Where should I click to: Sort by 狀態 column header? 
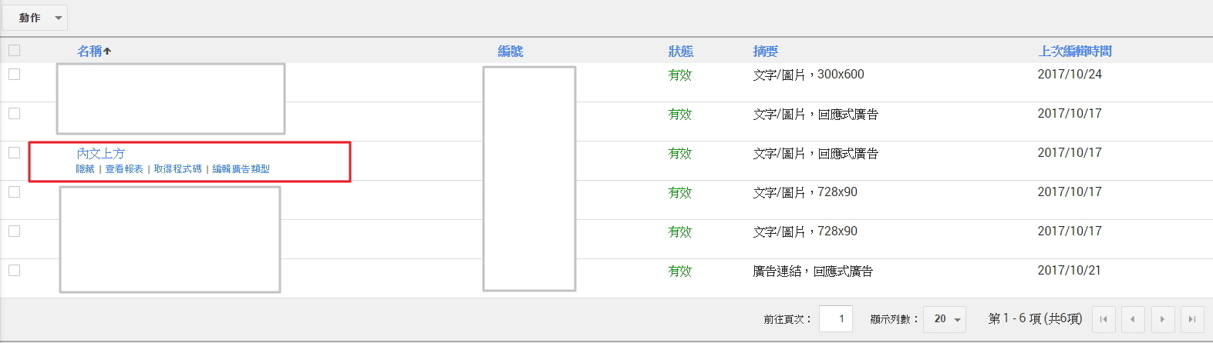[680, 52]
